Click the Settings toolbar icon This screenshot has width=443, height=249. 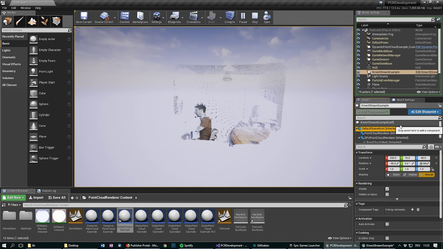click(x=156, y=18)
